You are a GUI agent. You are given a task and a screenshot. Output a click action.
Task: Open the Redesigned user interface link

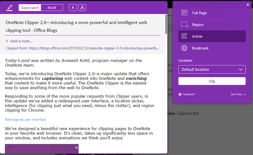click(26, 120)
